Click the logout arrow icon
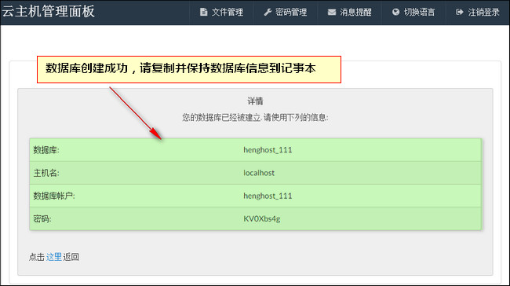The width and height of the screenshot is (510, 286). (x=459, y=12)
